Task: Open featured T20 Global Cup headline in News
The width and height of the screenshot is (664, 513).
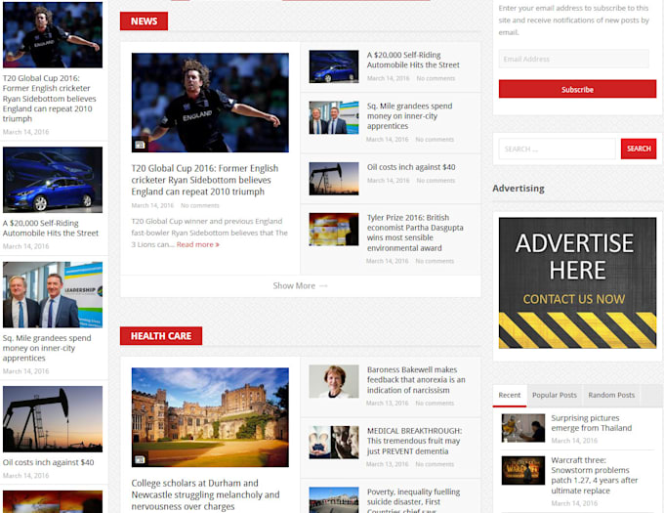Action: click(x=204, y=180)
